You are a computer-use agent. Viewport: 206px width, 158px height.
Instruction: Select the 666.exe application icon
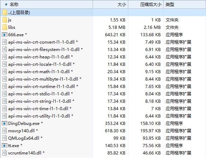pyautogui.click(x=5, y=34)
